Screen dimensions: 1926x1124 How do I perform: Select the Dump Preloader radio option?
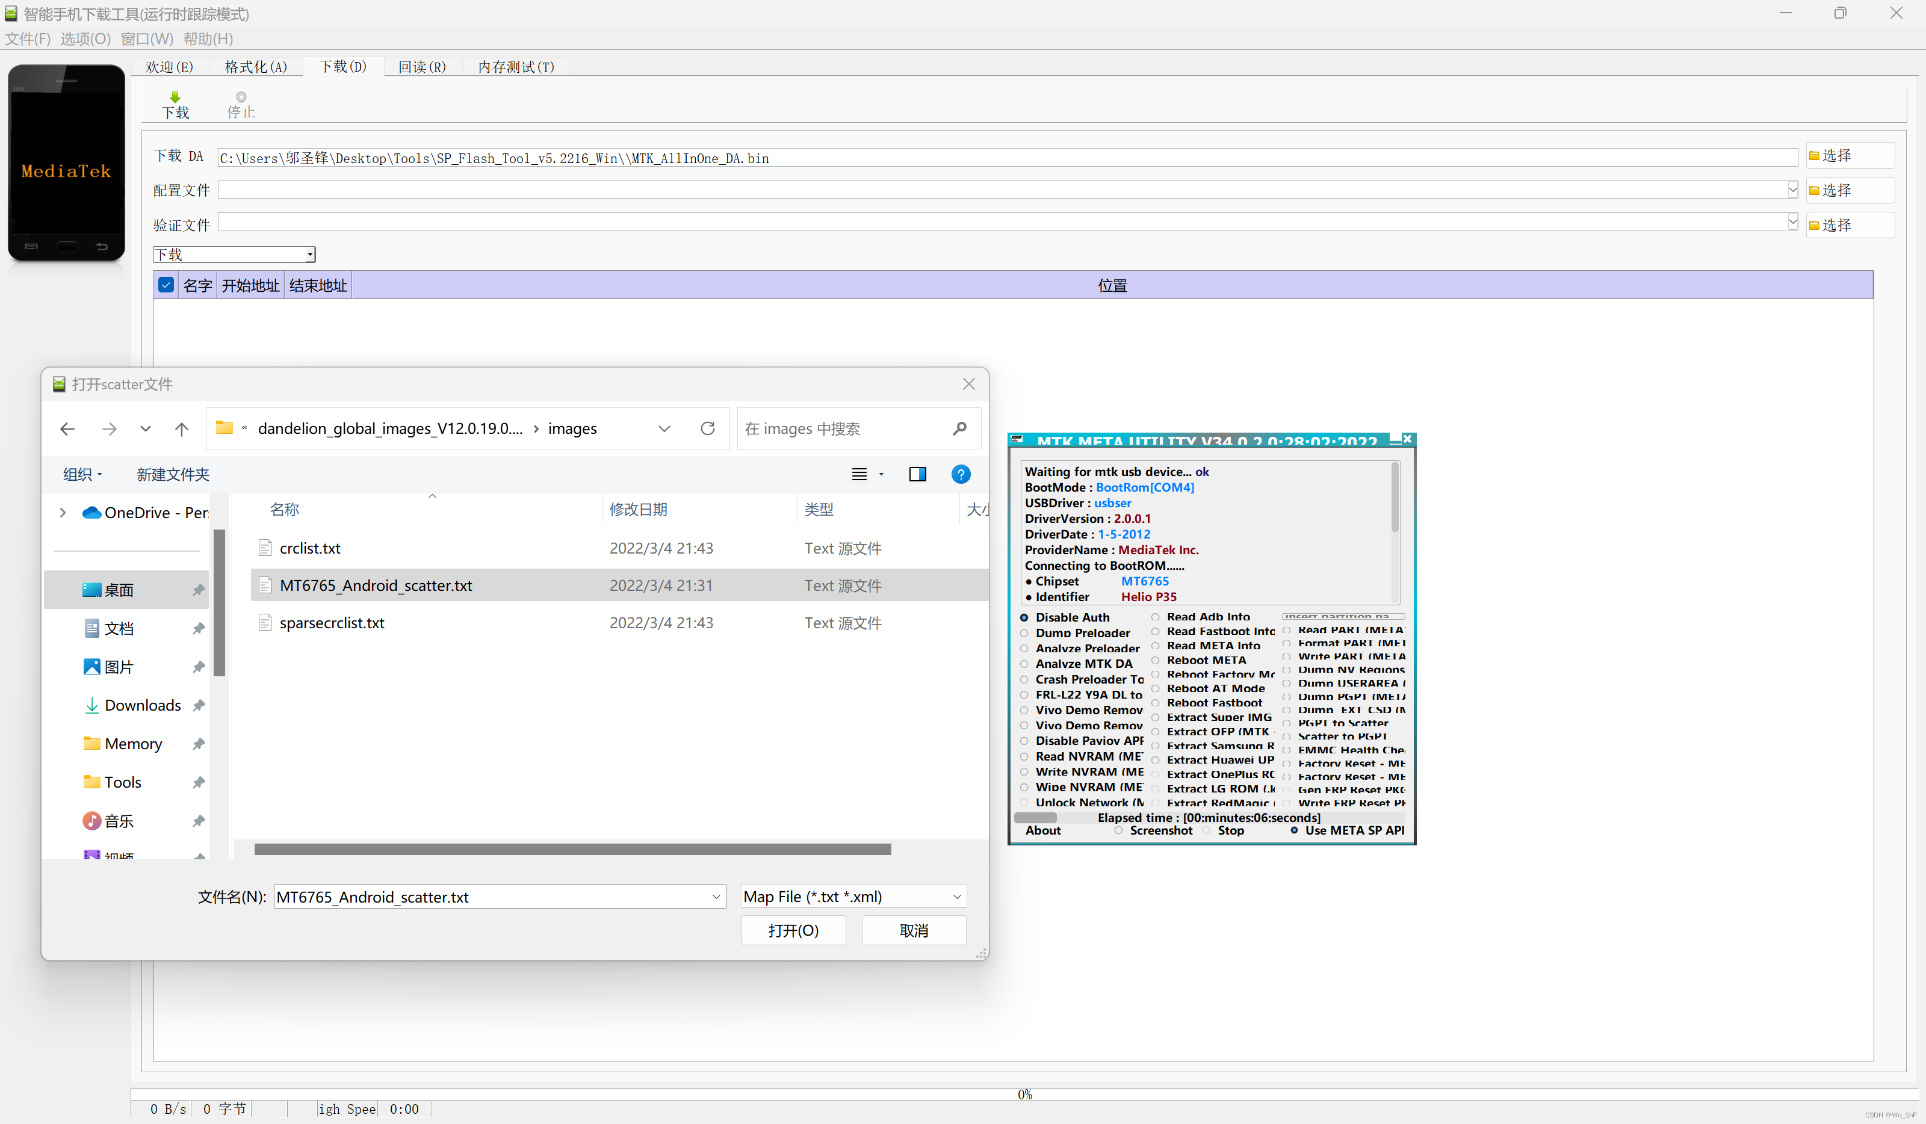click(x=1024, y=632)
